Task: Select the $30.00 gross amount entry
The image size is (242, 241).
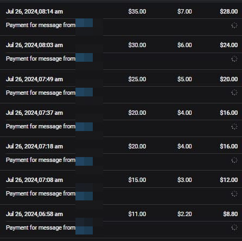Action: point(137,45)
